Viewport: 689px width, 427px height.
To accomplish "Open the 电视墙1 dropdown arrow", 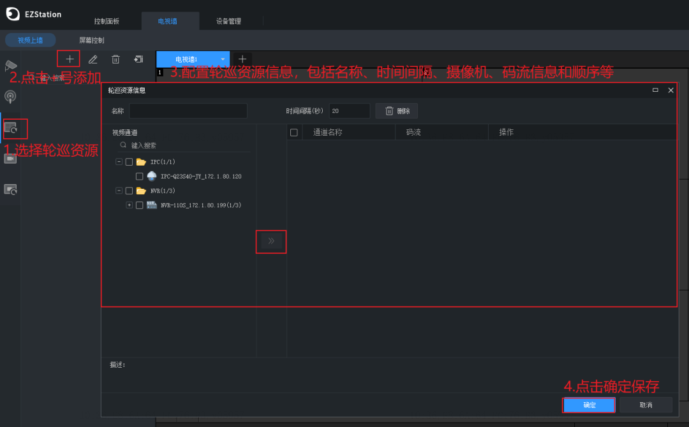I will click(223, 59).
